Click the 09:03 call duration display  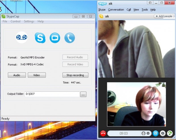[x=123, y=133]
